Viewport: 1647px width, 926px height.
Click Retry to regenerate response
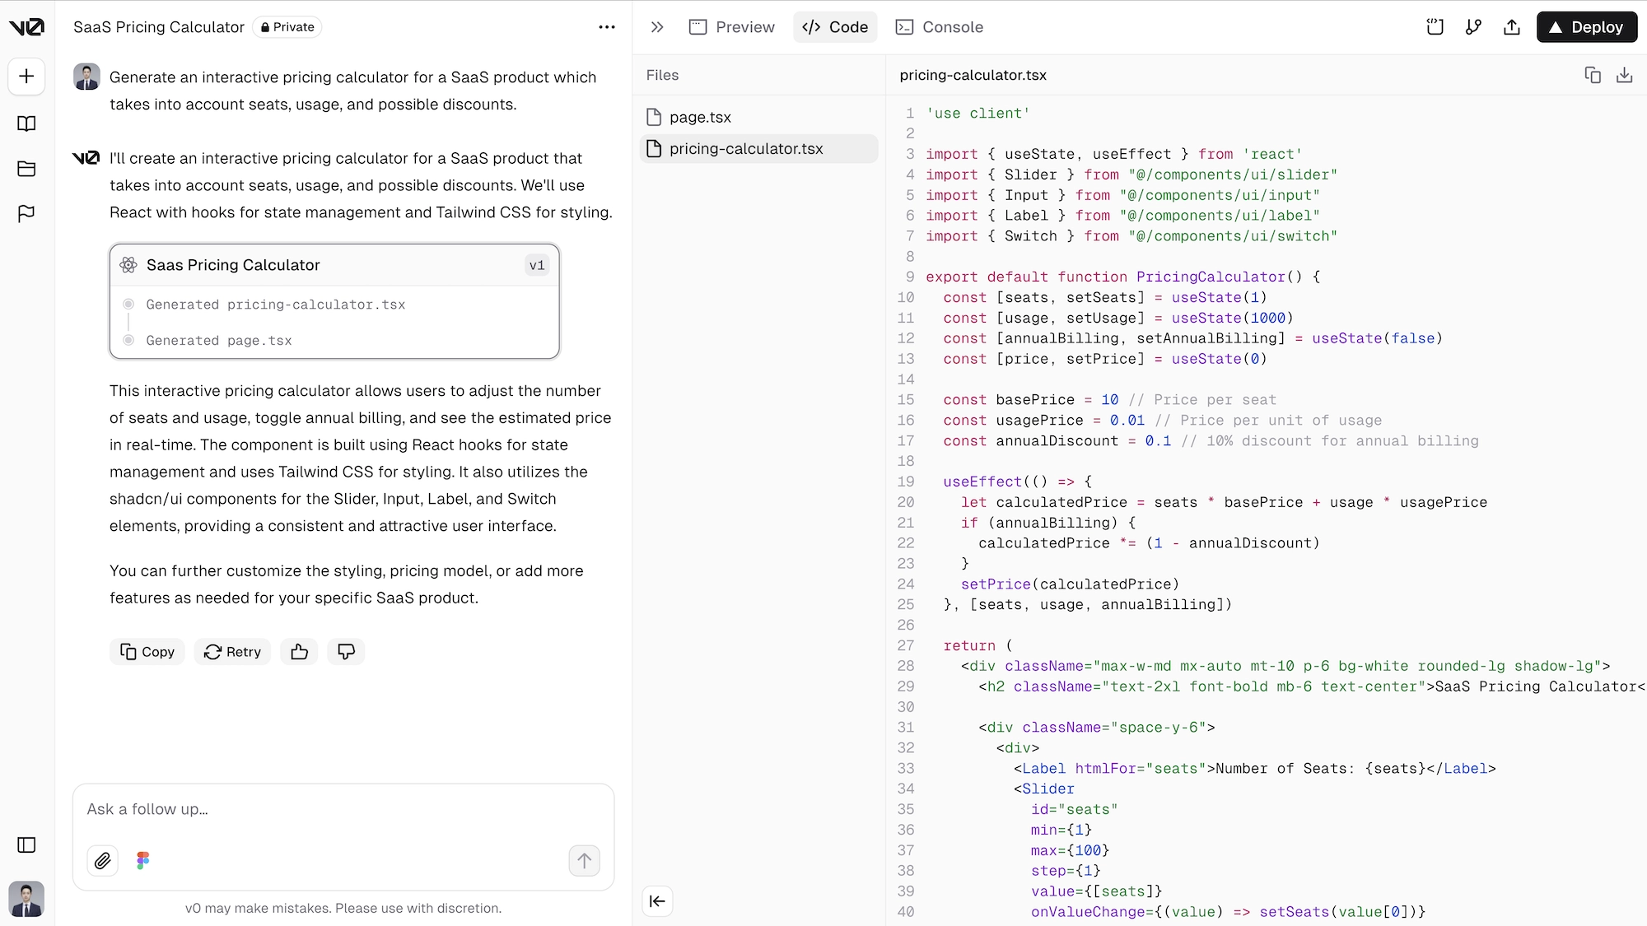point(231,651)
